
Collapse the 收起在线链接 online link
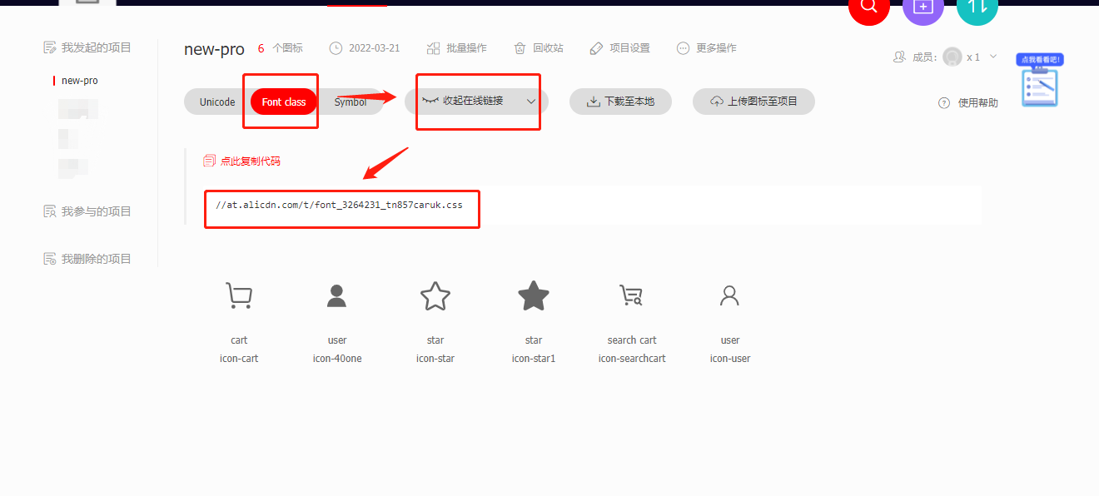coord(476,101)
